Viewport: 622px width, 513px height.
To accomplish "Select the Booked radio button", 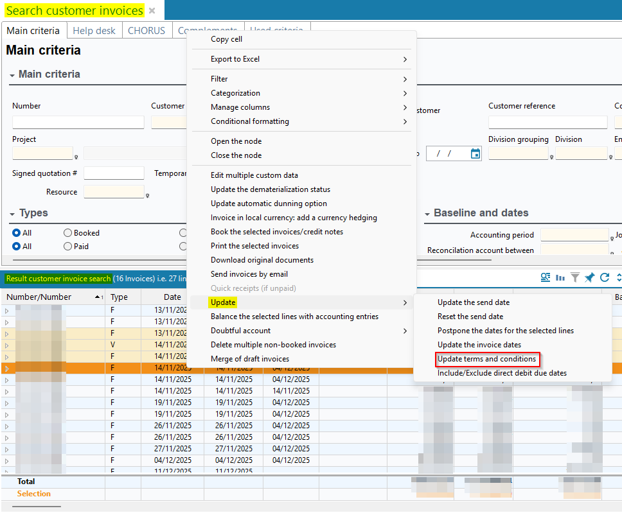I will (x=67, y=233).
